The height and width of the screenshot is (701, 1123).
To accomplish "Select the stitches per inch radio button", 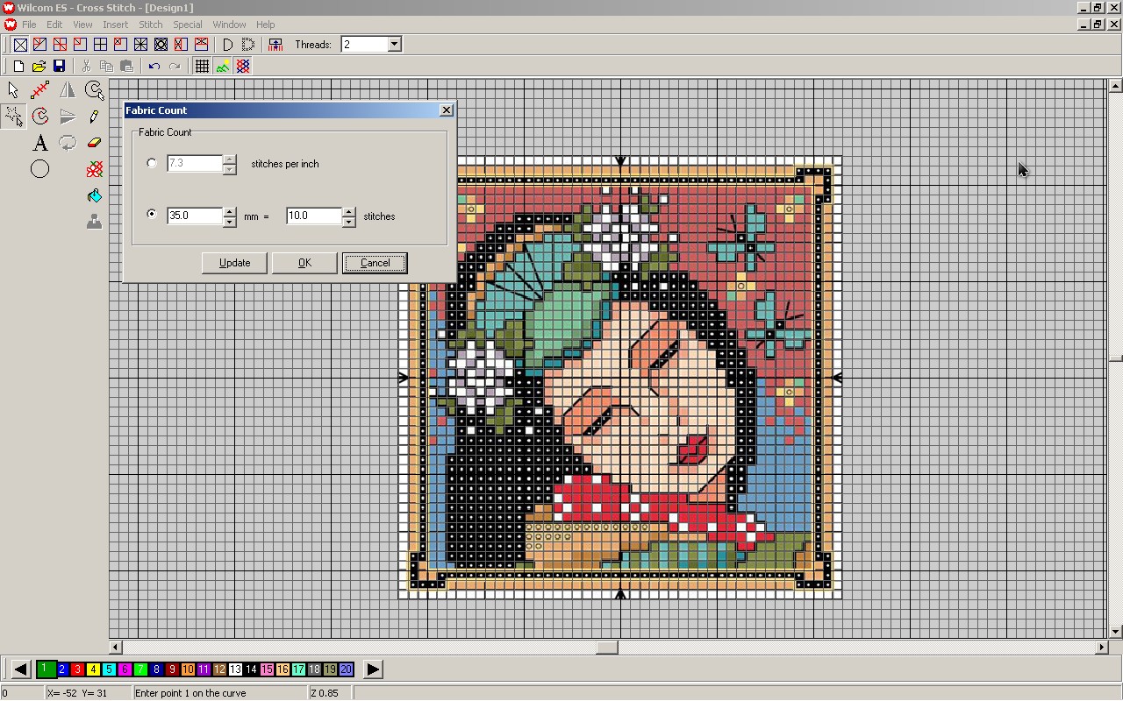I will point(153,163).
